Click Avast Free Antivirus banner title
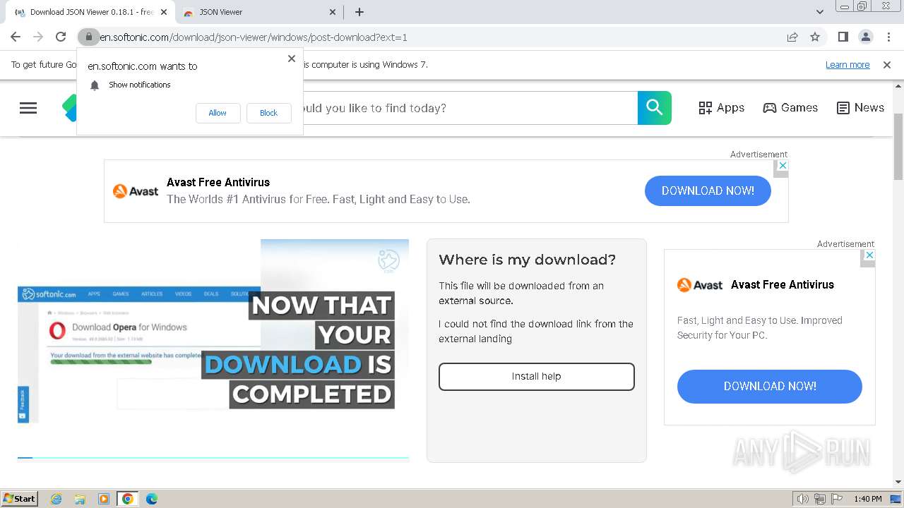The image size is (904, 508). point(218,182)
